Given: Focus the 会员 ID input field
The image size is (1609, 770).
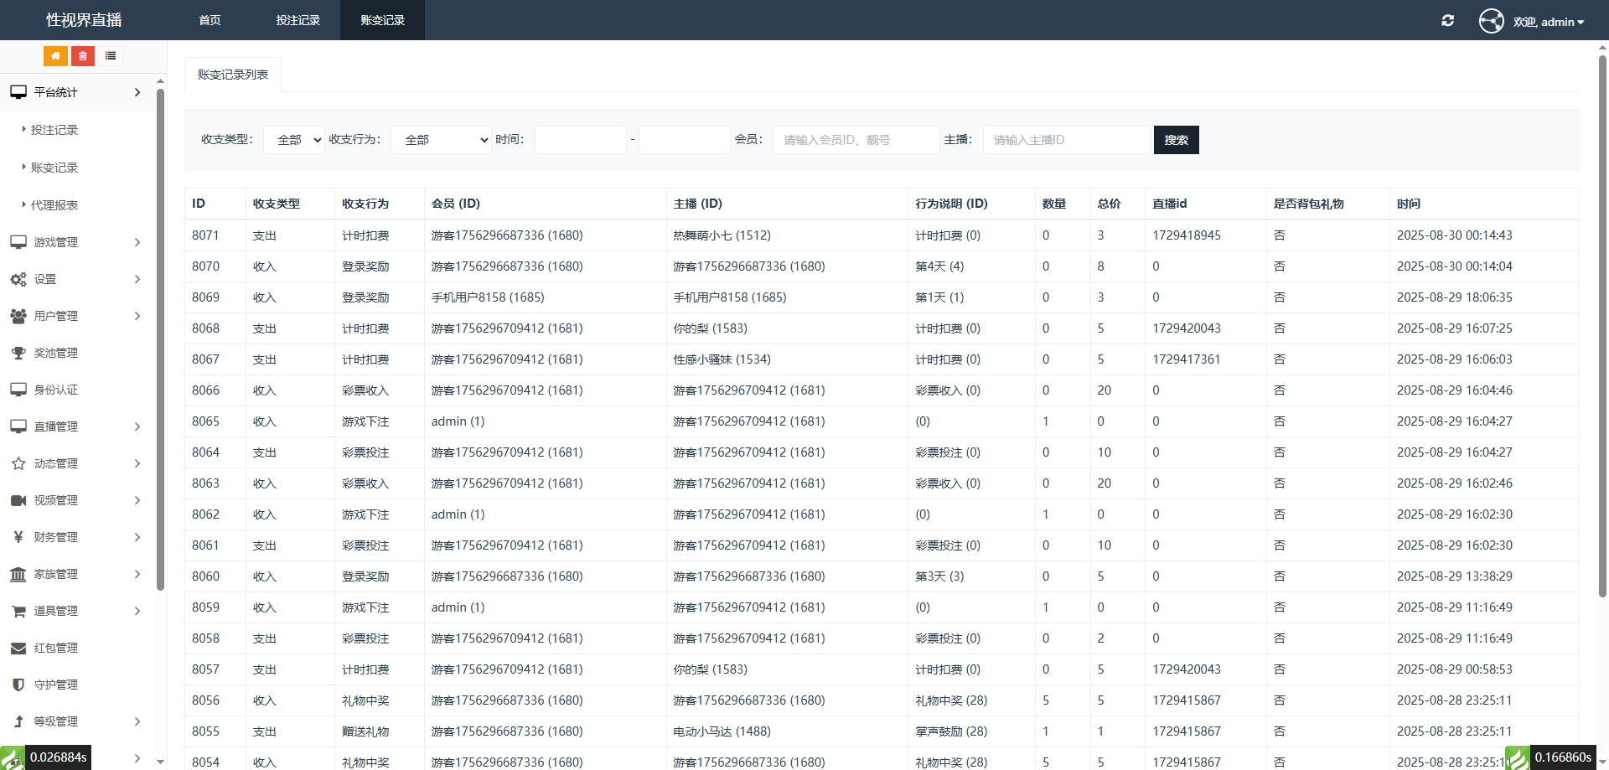Looking at the screenshot, I should point(856,140).
